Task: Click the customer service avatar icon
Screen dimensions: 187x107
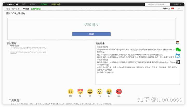Action: pos(178,43)
